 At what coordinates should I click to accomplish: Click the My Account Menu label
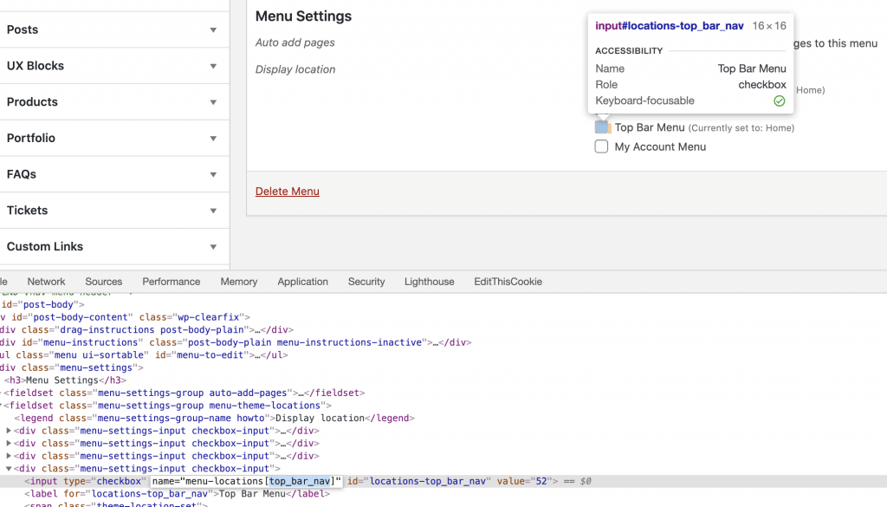660,146
